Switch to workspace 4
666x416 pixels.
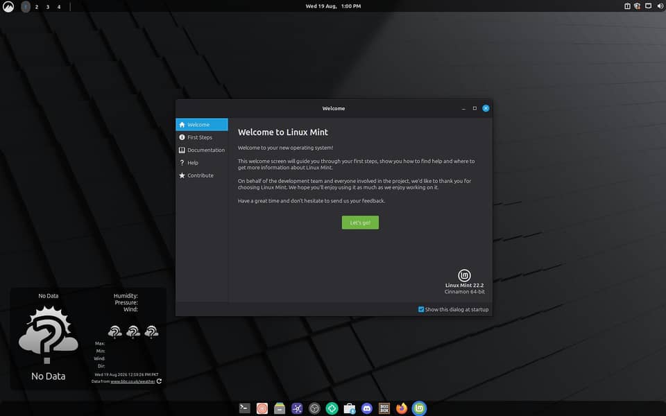(59, 7)
